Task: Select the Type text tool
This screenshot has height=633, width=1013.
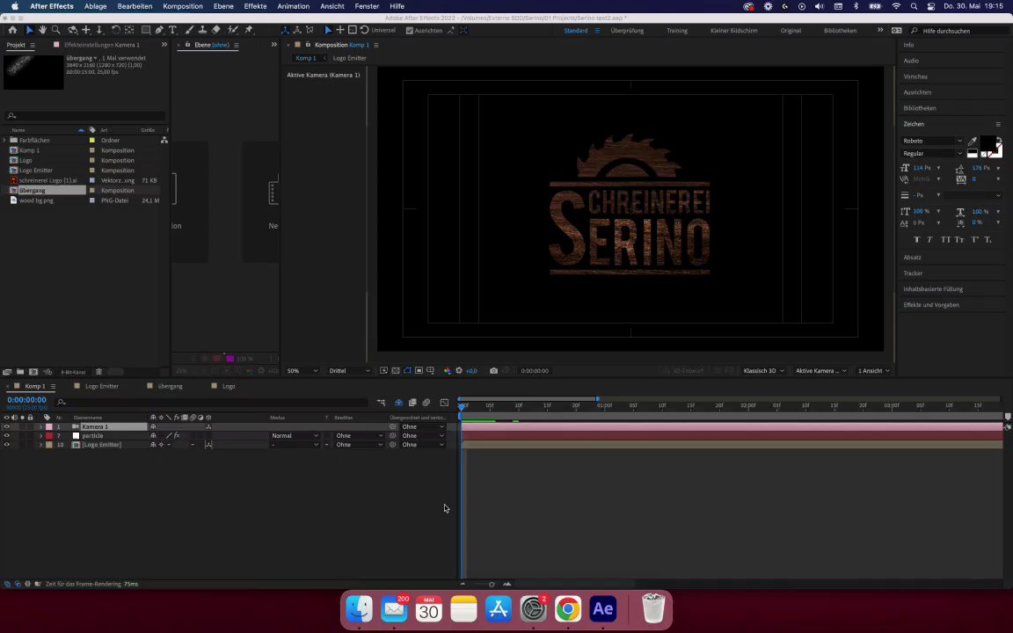Action: click(172, 30)
